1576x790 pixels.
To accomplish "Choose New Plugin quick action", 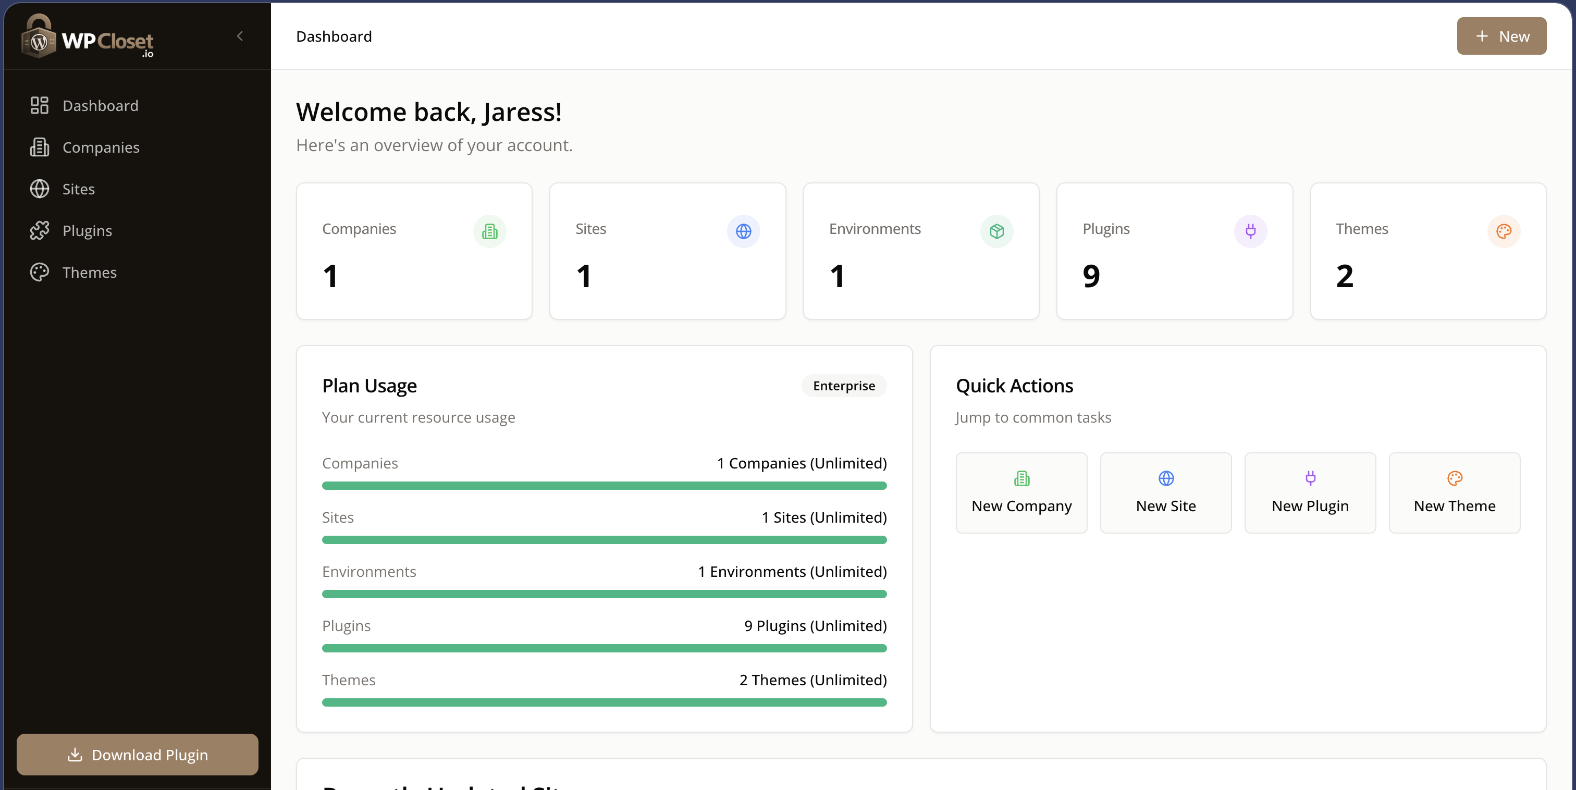I will 1310,492.
